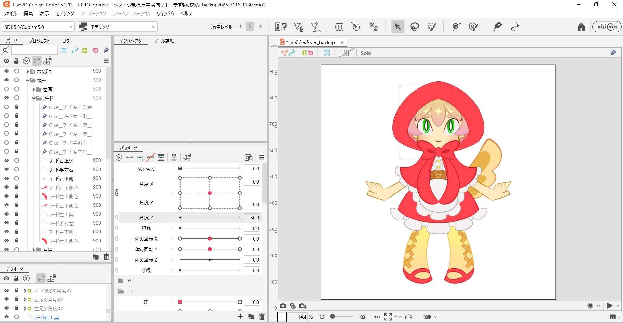The height and width of the screenshot is (323, 623).
Task: Click the nizima button
Action: pyautogui.click(x=606, y=27)
